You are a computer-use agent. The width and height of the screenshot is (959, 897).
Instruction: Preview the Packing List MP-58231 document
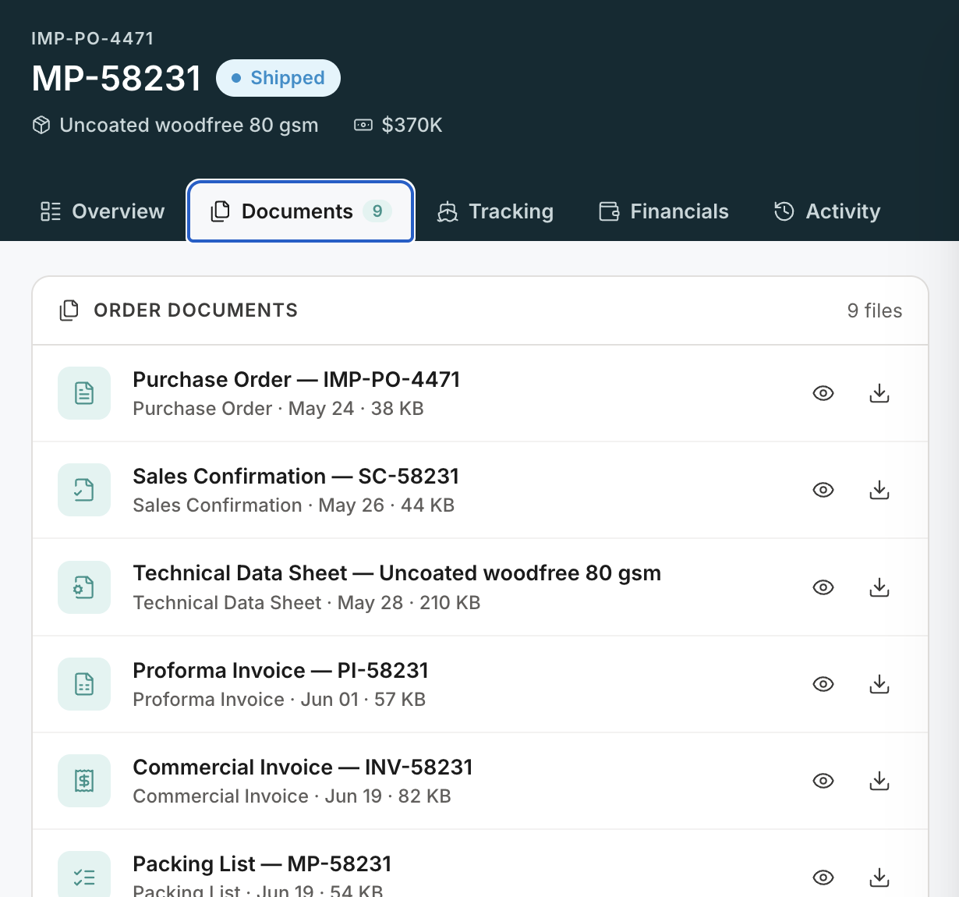click(823, 877)
